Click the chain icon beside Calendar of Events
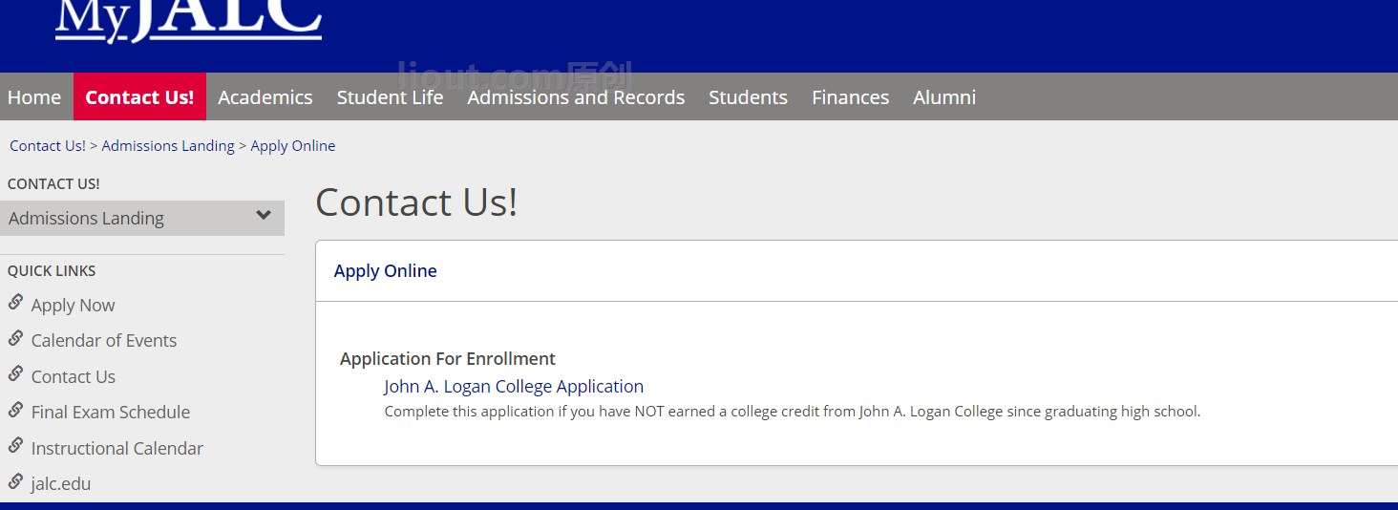The width and height of the screenshot is (1398, 510). [x=15, y=338]
